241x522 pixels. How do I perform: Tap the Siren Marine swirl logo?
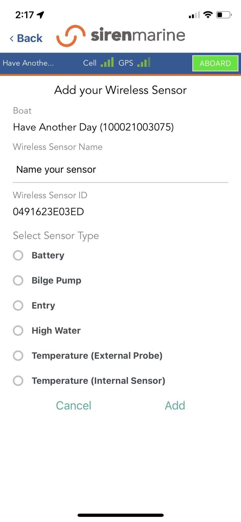pos(71,36)
